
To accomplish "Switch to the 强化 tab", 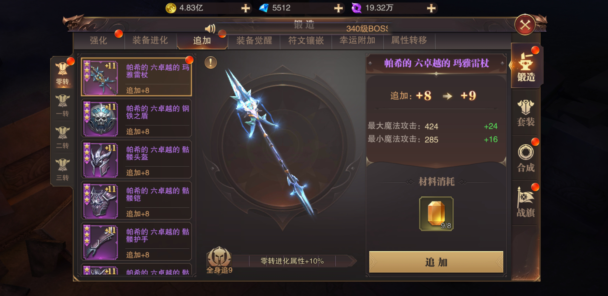I will click(x=99, y=41).
